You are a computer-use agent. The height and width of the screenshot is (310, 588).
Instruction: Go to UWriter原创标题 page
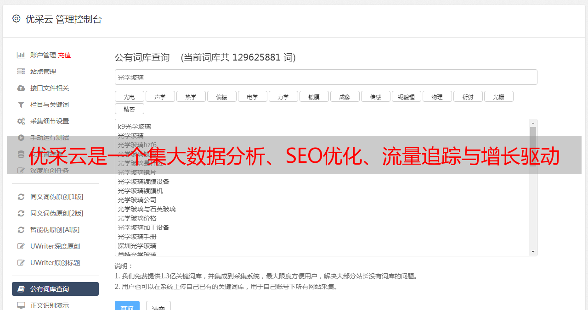55,263
